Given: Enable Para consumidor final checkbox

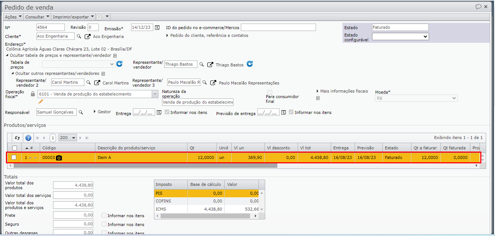Looking at the screenshot, I should pyautogui.click(x=270, y=92).
